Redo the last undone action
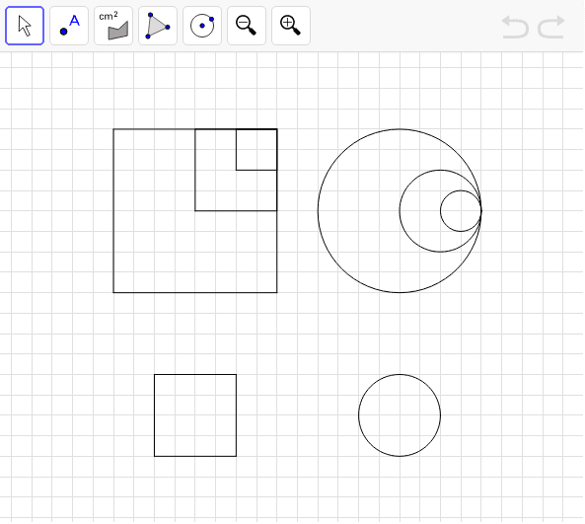The width and height of the screenshot is (585, 524). tap(551, 27)
